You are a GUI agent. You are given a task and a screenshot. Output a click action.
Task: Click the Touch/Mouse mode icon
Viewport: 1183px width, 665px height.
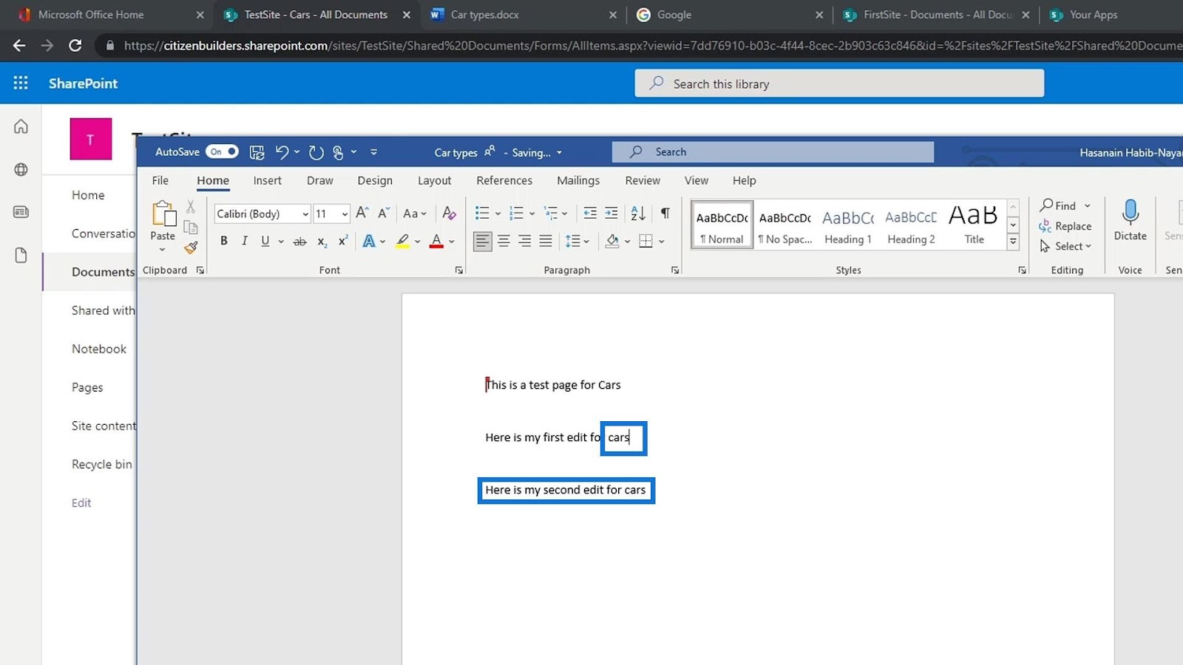(338, 152)
